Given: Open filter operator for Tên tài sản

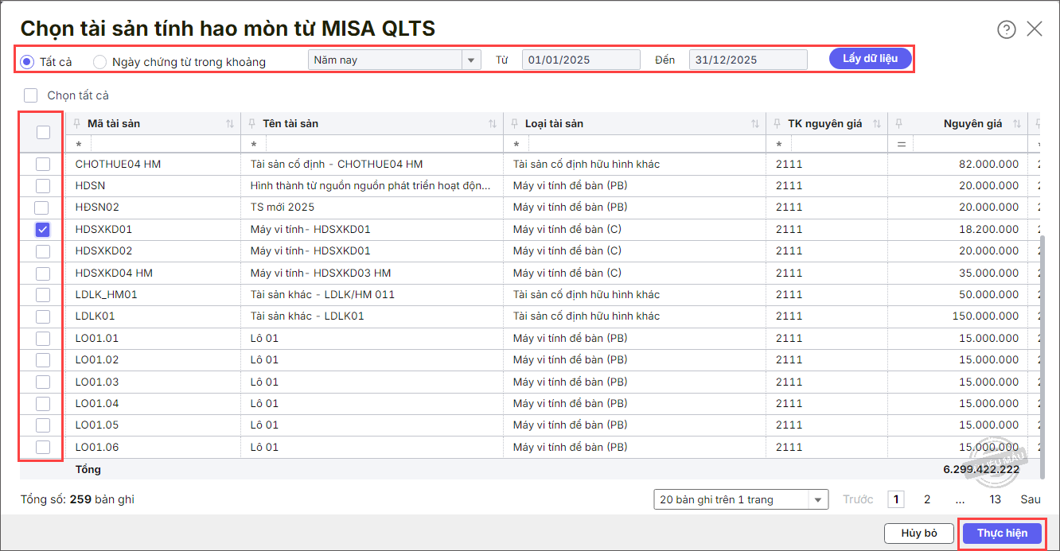Looking at the screenshot, I should 254,145.
